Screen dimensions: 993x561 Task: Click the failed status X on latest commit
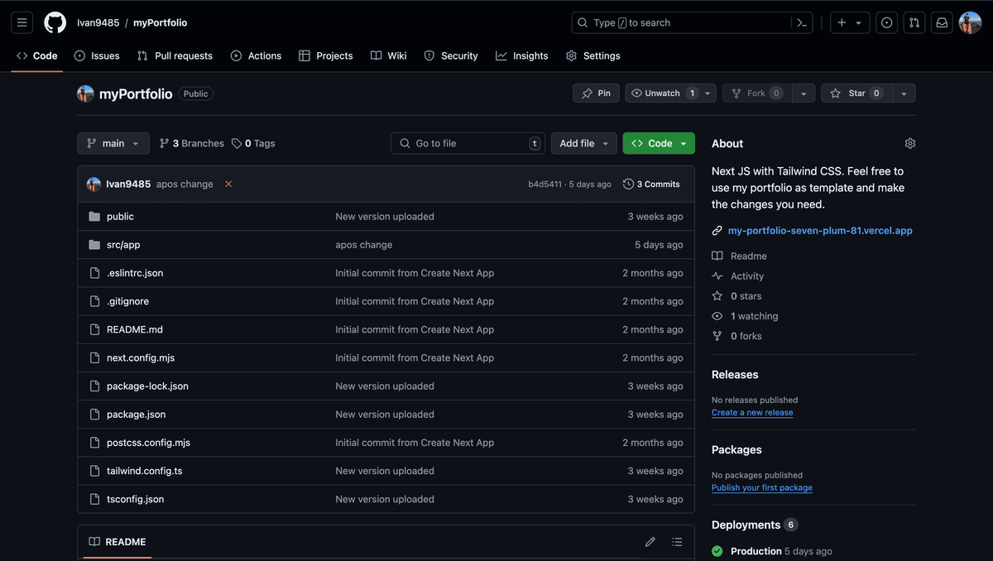pyautogui.click(x=228, y=184)
